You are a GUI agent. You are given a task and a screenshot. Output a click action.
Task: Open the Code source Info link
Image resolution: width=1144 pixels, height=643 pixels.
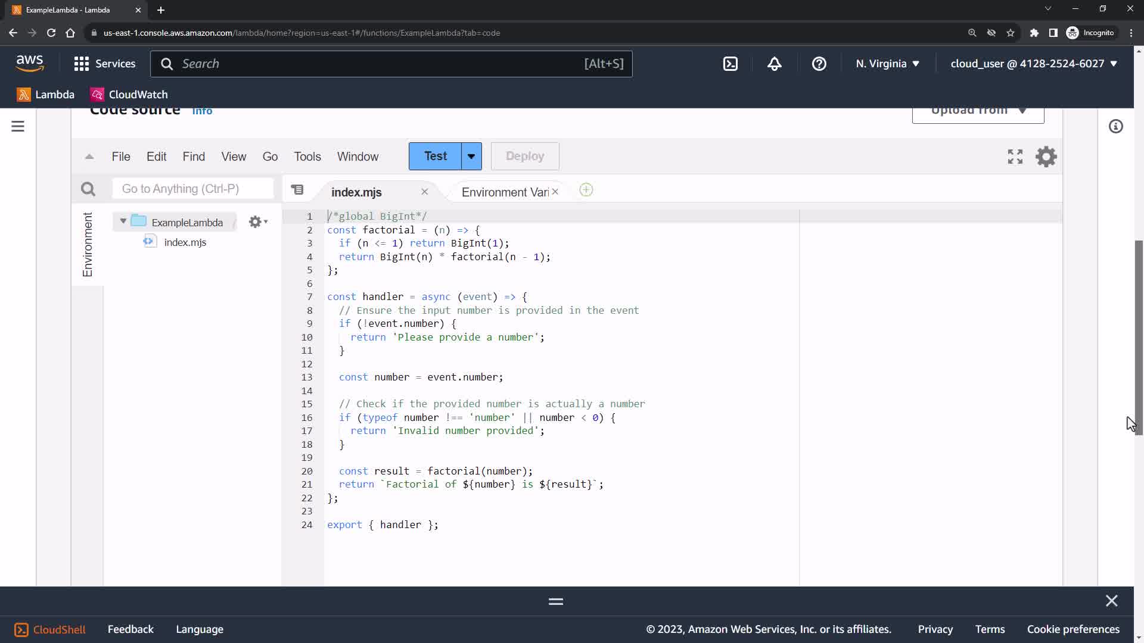click(202, 111)
